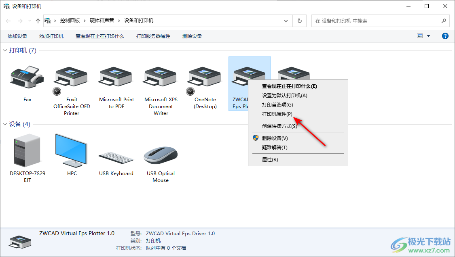This screenshot has height=257, width=455.
Task: Select the ZWCAD Eps Plotter printer icon
Action: (x=240, y=76)
